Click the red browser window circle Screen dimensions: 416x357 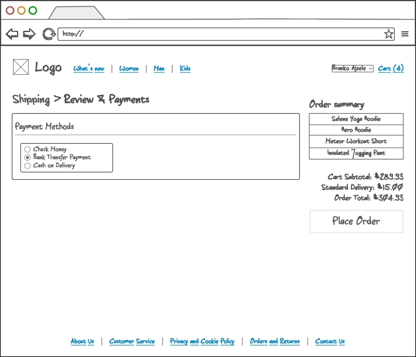[x=9, y=10]
